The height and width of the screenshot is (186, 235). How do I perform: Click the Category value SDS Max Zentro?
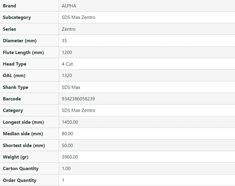pyautogui.click(x=78, y=110)
